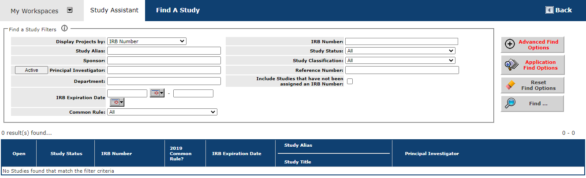Click the IRB Expiration end date field
This screenshot has width=586, height=178.
click(193, 93)
